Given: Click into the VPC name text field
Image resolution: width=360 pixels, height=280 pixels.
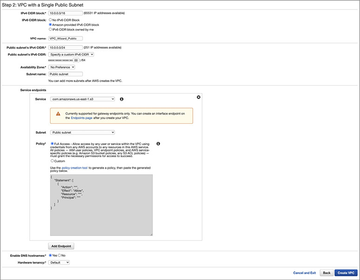Looking at the screenshot, I should [65, 39].
